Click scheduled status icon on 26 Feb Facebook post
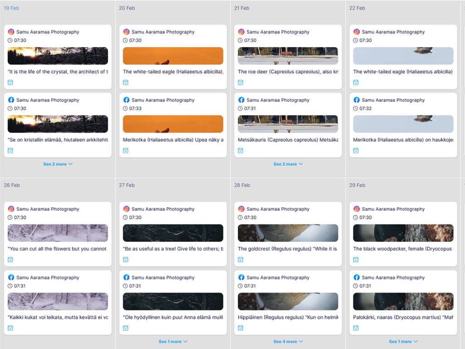The height and width of the screenshot is (349, 465). tap(10, 328)
